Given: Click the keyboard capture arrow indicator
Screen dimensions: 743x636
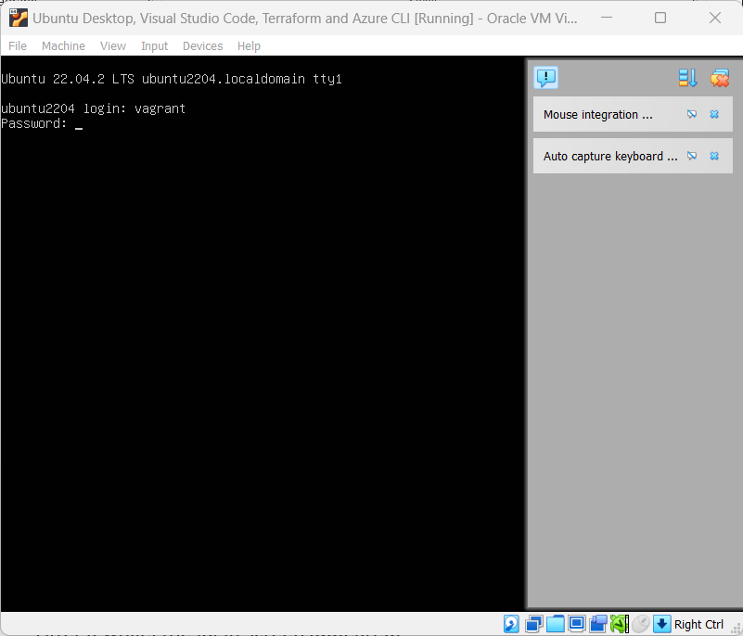Looking at the screenshot, I should tap(661, 623).
